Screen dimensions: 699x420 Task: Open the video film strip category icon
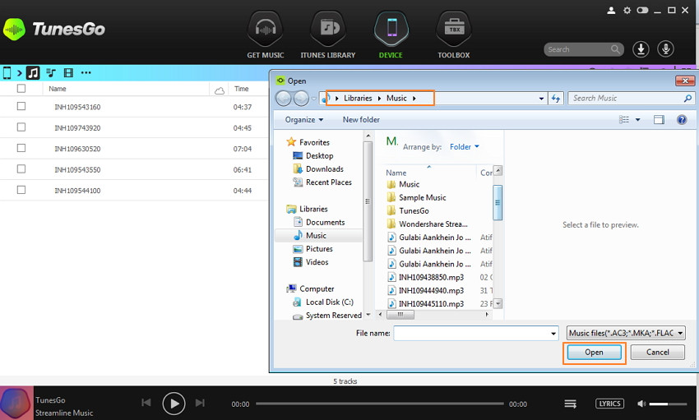pos(68,72)
